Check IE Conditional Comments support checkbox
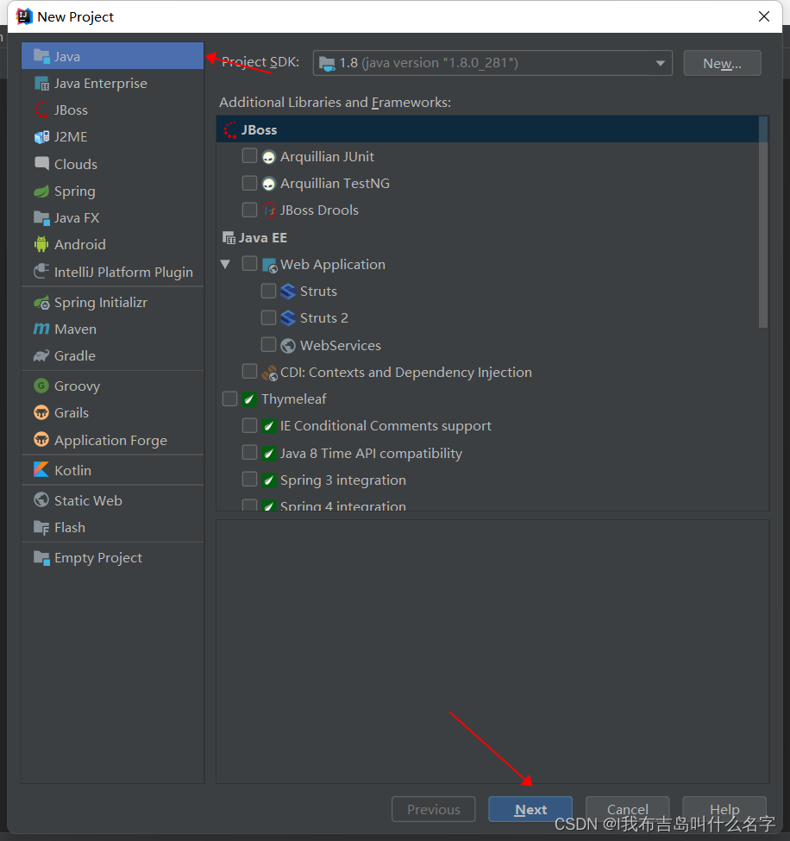790x841 pixels. [249, 425]
